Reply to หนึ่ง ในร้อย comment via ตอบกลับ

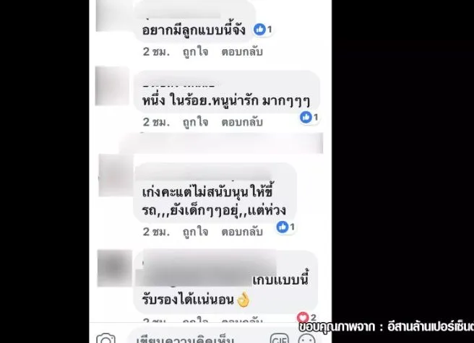click(242, 122)
